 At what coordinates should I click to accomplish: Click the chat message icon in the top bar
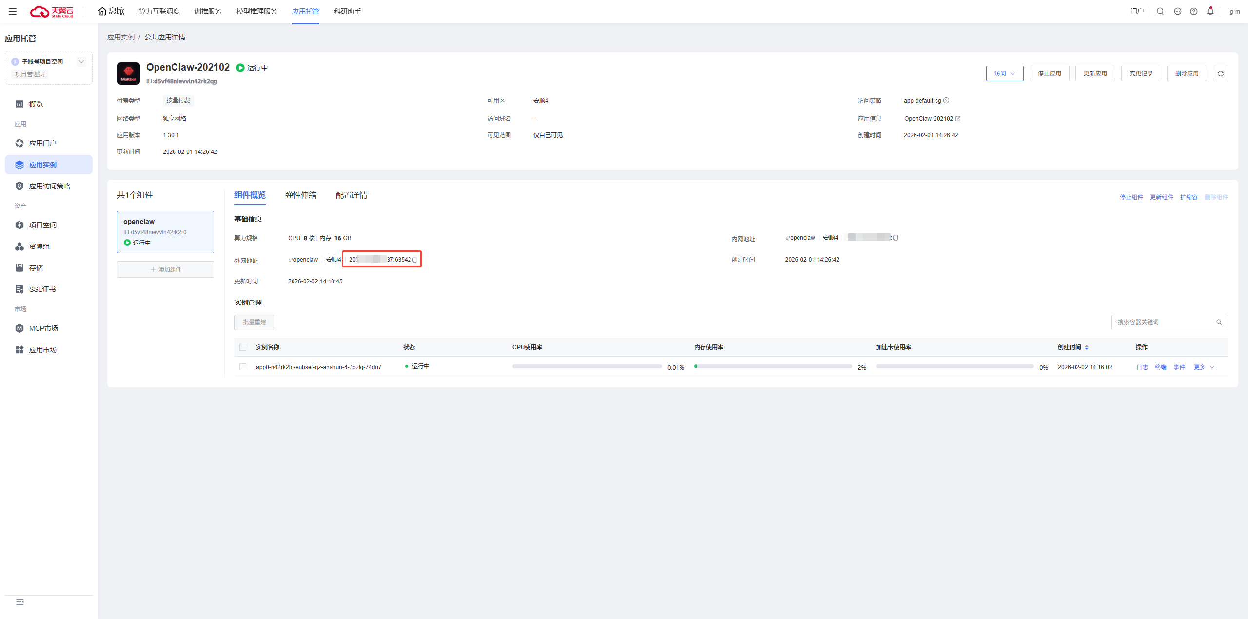tap(1177, 11)
